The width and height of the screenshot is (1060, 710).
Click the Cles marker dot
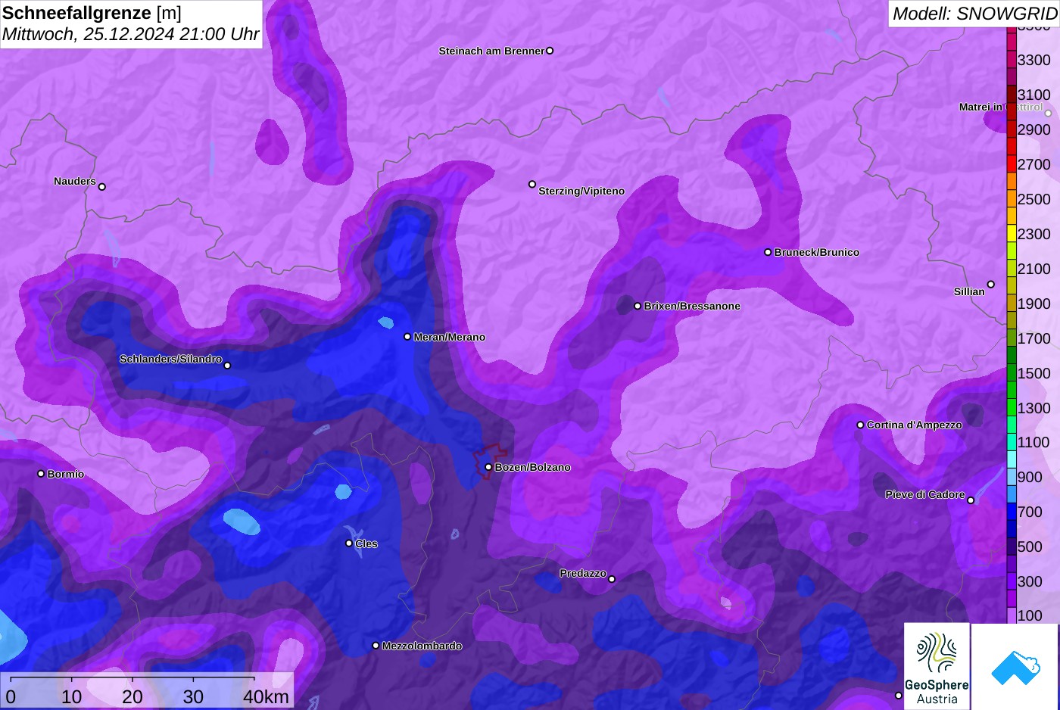pyautogui.click(x=349, y=543)
